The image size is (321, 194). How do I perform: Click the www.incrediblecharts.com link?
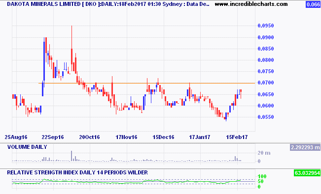point(251,4)
